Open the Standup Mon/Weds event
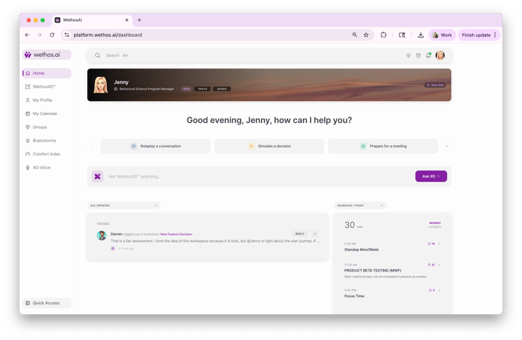Screen dimensions: 522x340 (362, 250)
